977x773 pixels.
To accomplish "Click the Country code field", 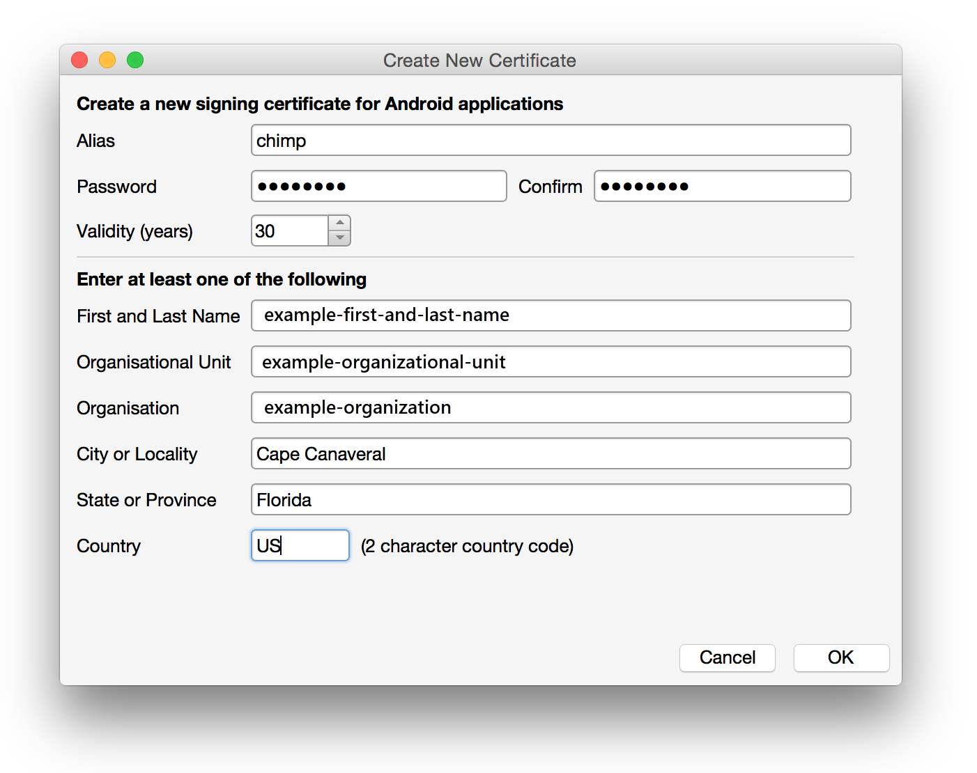I will pyautogui.click(x=300, y=546).
